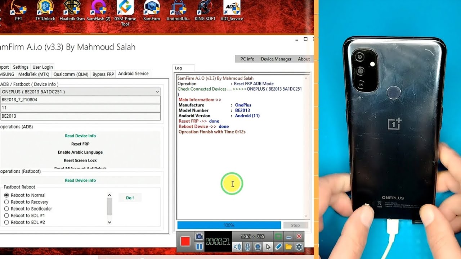The width and height of the screenshot is (461, 259).
Task: Open the SamFlash (2) desktop shortcut
Action: (x=99, y=11)
